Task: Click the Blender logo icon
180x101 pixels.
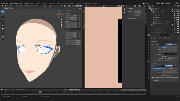Action: (2, 3)
